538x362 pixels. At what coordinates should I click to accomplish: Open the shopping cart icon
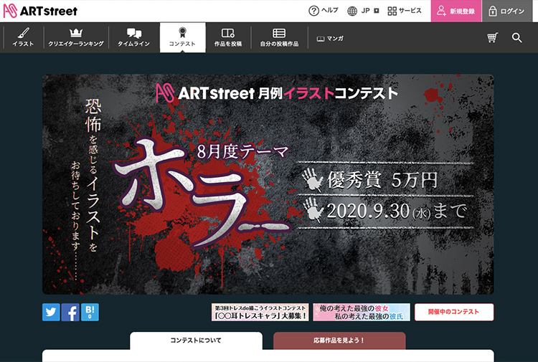(x=492, y=37)
